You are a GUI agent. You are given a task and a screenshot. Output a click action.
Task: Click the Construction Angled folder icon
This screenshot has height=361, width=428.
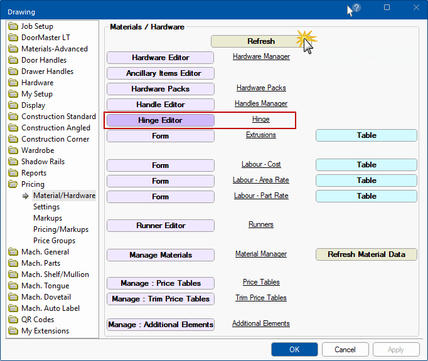[13, 128]
